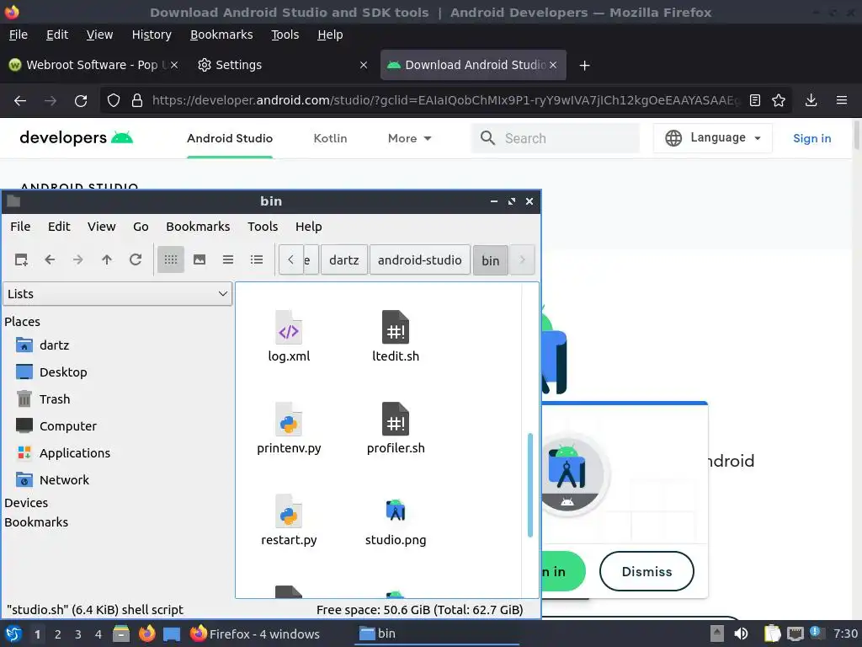Open Bookmarks menu in file manager
This screenshot has width=862, height=647.
click(x=198, y=226)
